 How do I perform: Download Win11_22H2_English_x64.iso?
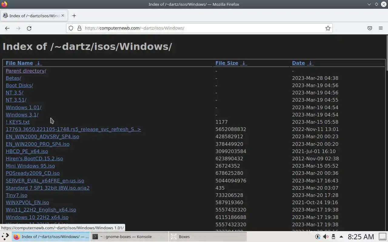[41, 210]
